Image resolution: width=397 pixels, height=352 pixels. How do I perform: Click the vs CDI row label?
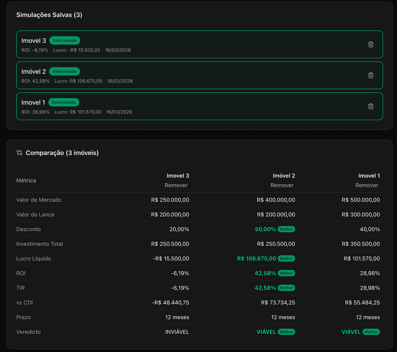click(25, 303)
